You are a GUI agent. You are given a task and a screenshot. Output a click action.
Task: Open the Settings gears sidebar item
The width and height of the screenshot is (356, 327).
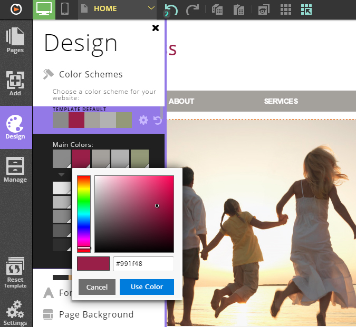coord(15,313)
